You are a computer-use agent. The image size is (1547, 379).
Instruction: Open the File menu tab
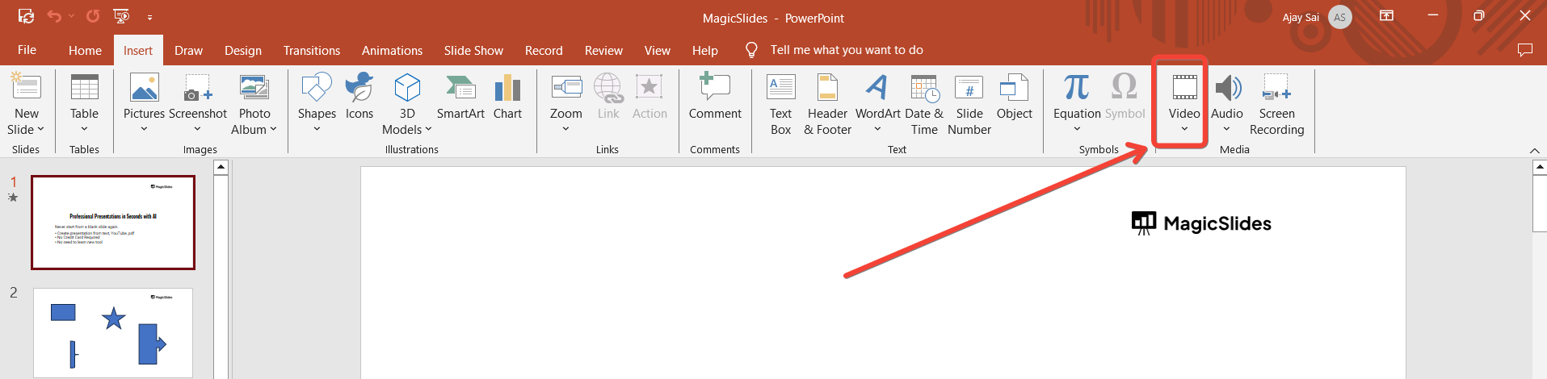click(27, 50)
